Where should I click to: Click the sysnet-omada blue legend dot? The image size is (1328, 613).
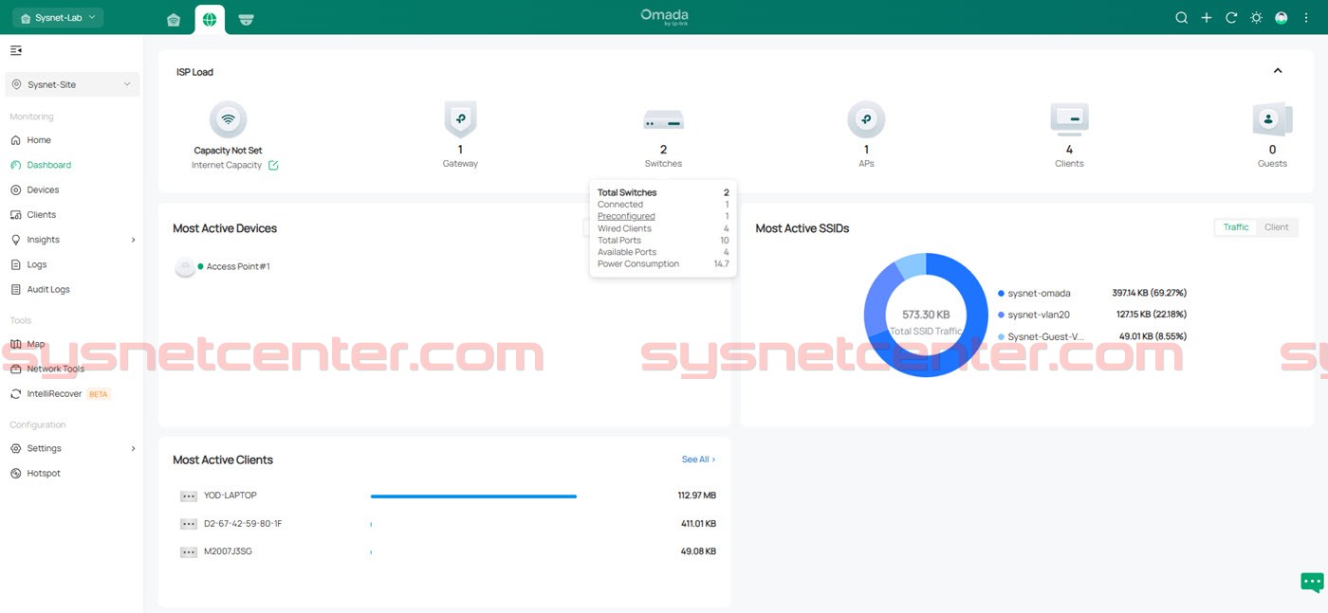(1001, 294)
